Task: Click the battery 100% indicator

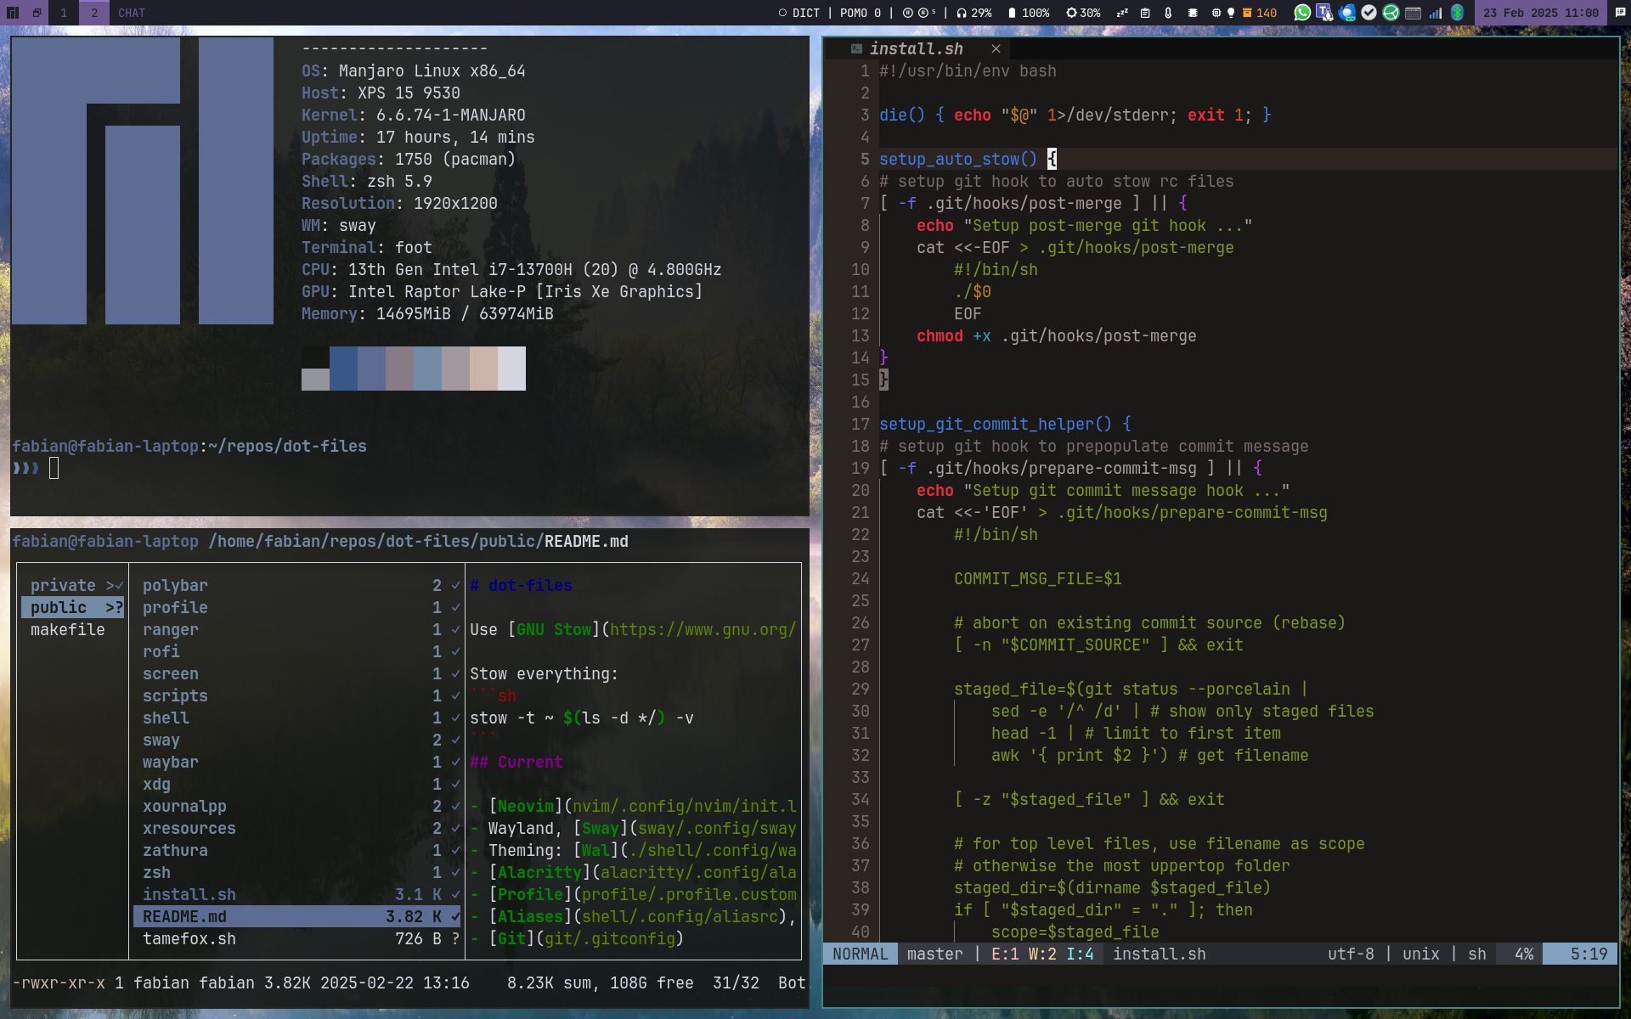Action: click(x=1028, y=13)
